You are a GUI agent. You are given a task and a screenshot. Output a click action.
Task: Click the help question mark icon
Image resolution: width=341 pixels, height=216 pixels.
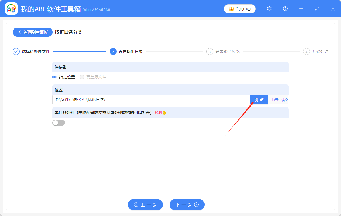click(285, 9)
